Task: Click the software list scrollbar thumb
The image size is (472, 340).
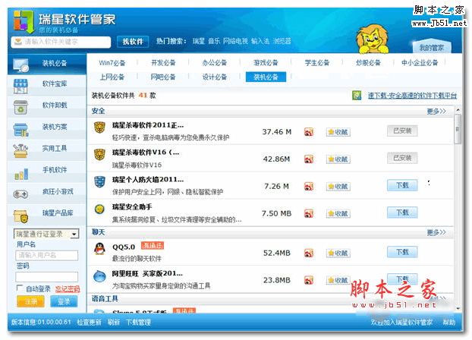Action: [x=458, y=129]
